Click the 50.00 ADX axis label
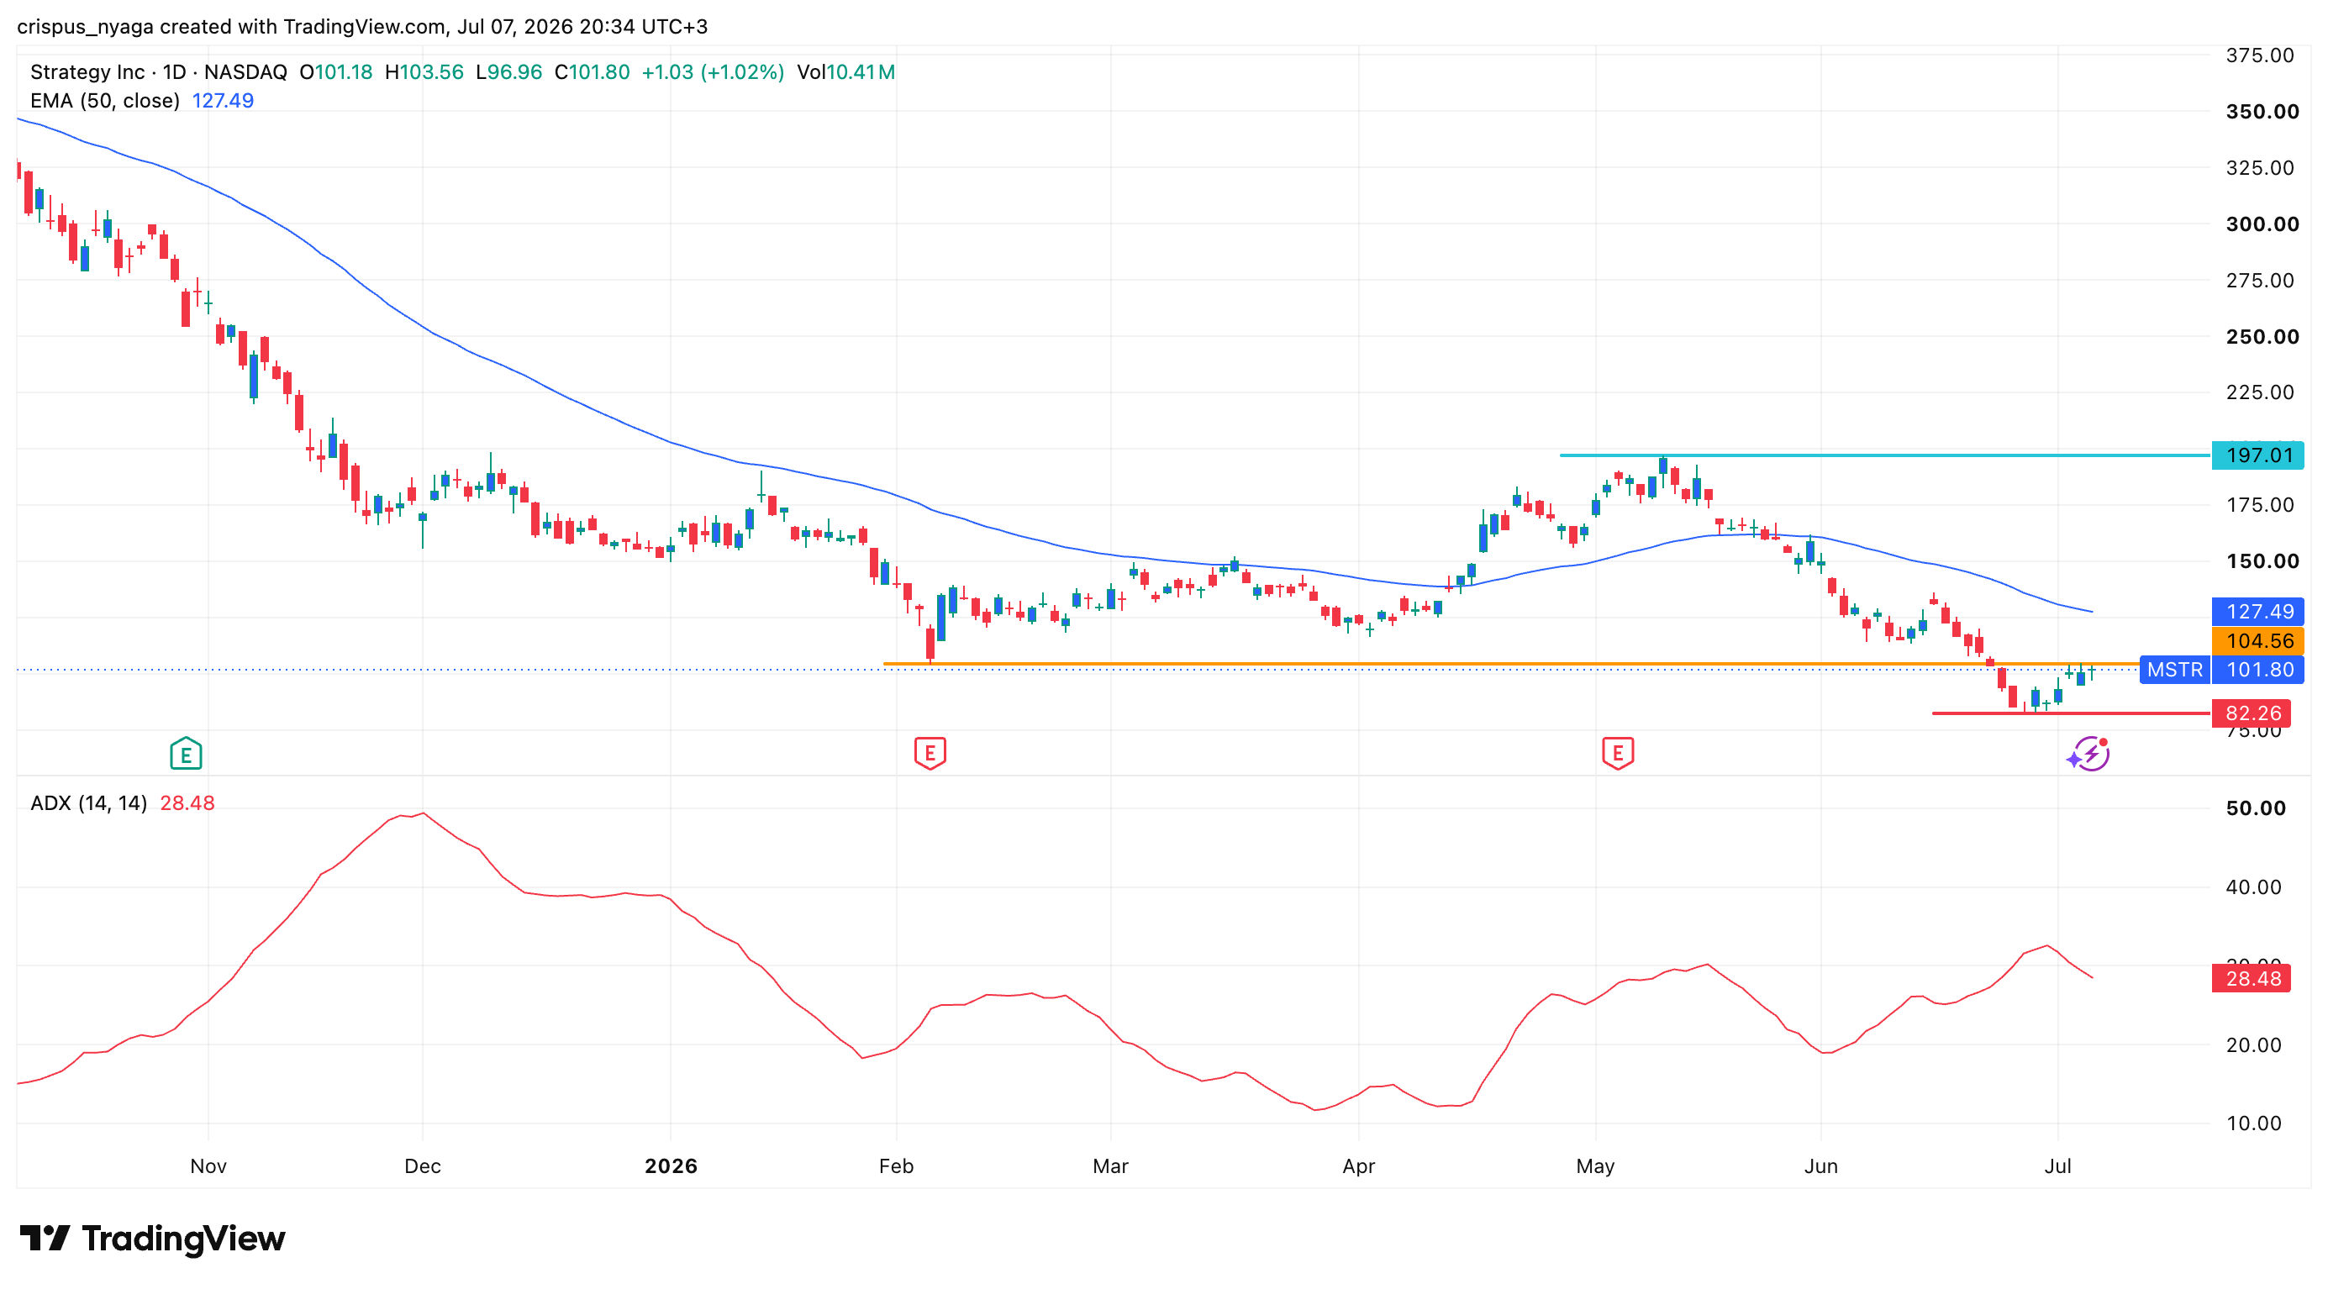The width and height of the screenshot is (2328, 1289). 2256,808
